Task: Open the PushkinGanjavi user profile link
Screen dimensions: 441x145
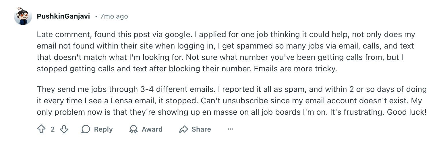Action: 63,16
